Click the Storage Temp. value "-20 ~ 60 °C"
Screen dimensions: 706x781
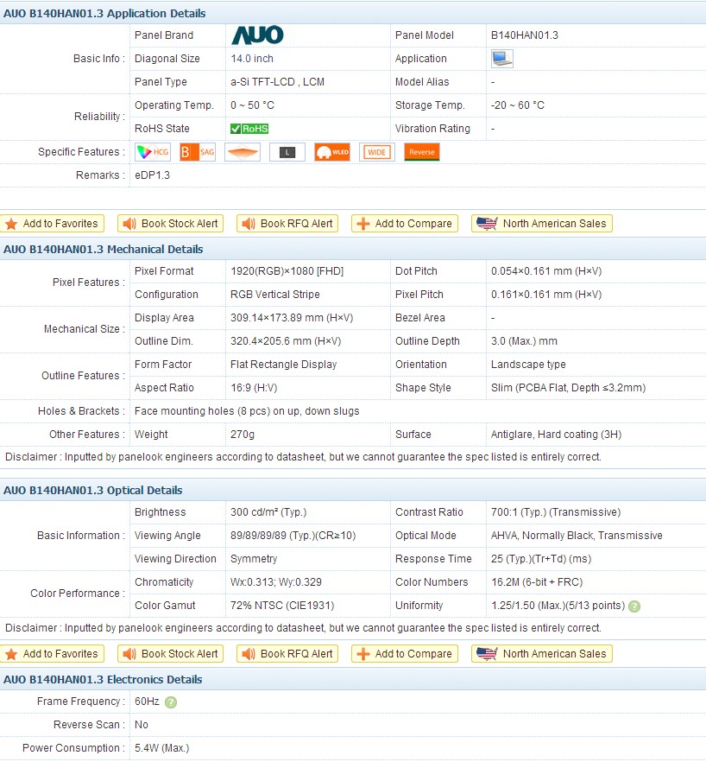[x=518, y=105]
